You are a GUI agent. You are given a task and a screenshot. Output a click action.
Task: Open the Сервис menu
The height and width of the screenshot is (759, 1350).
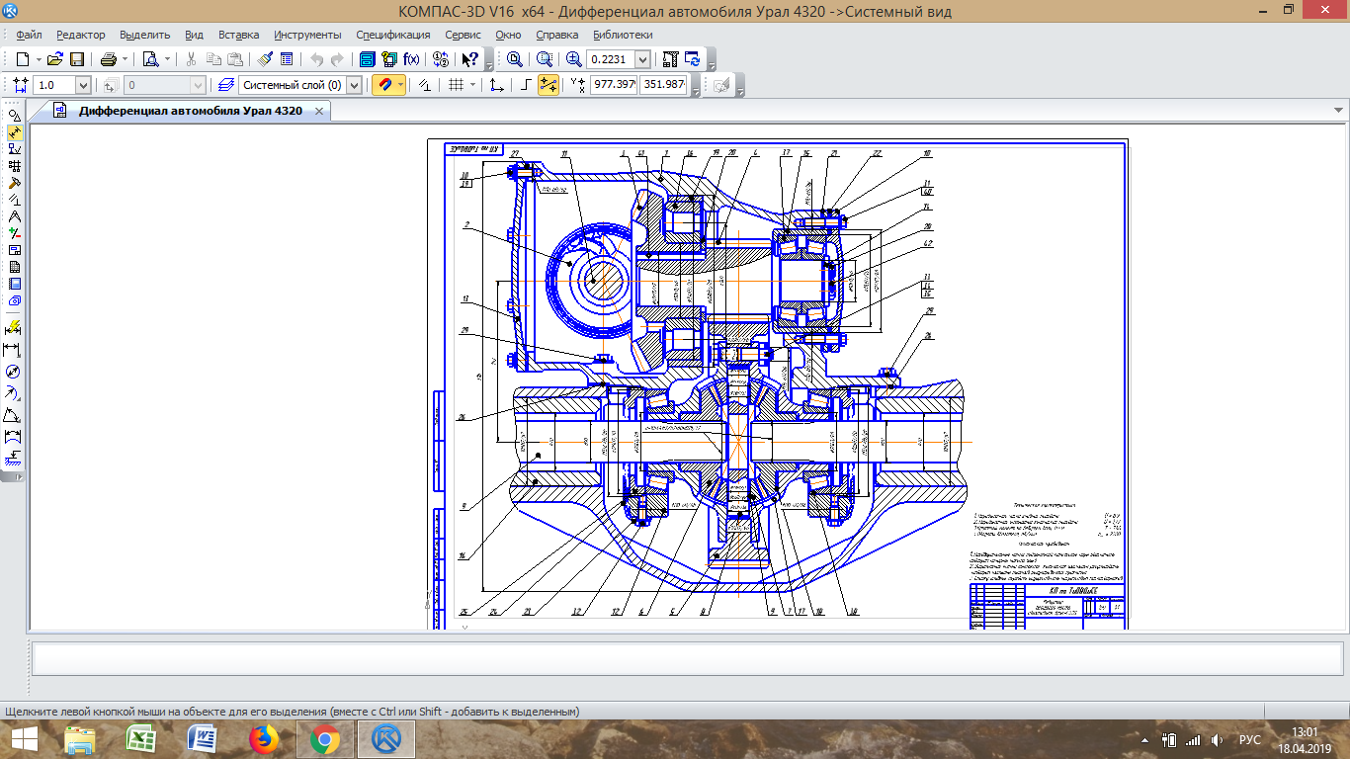464,34
